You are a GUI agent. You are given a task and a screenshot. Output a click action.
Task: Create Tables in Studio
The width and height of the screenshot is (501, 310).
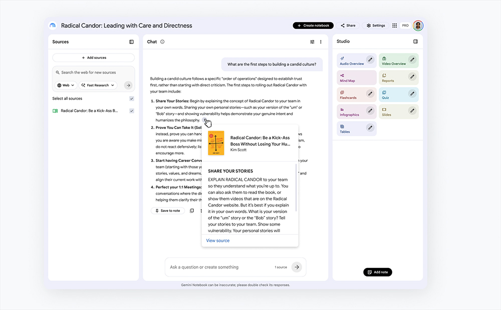coord(357,128)
